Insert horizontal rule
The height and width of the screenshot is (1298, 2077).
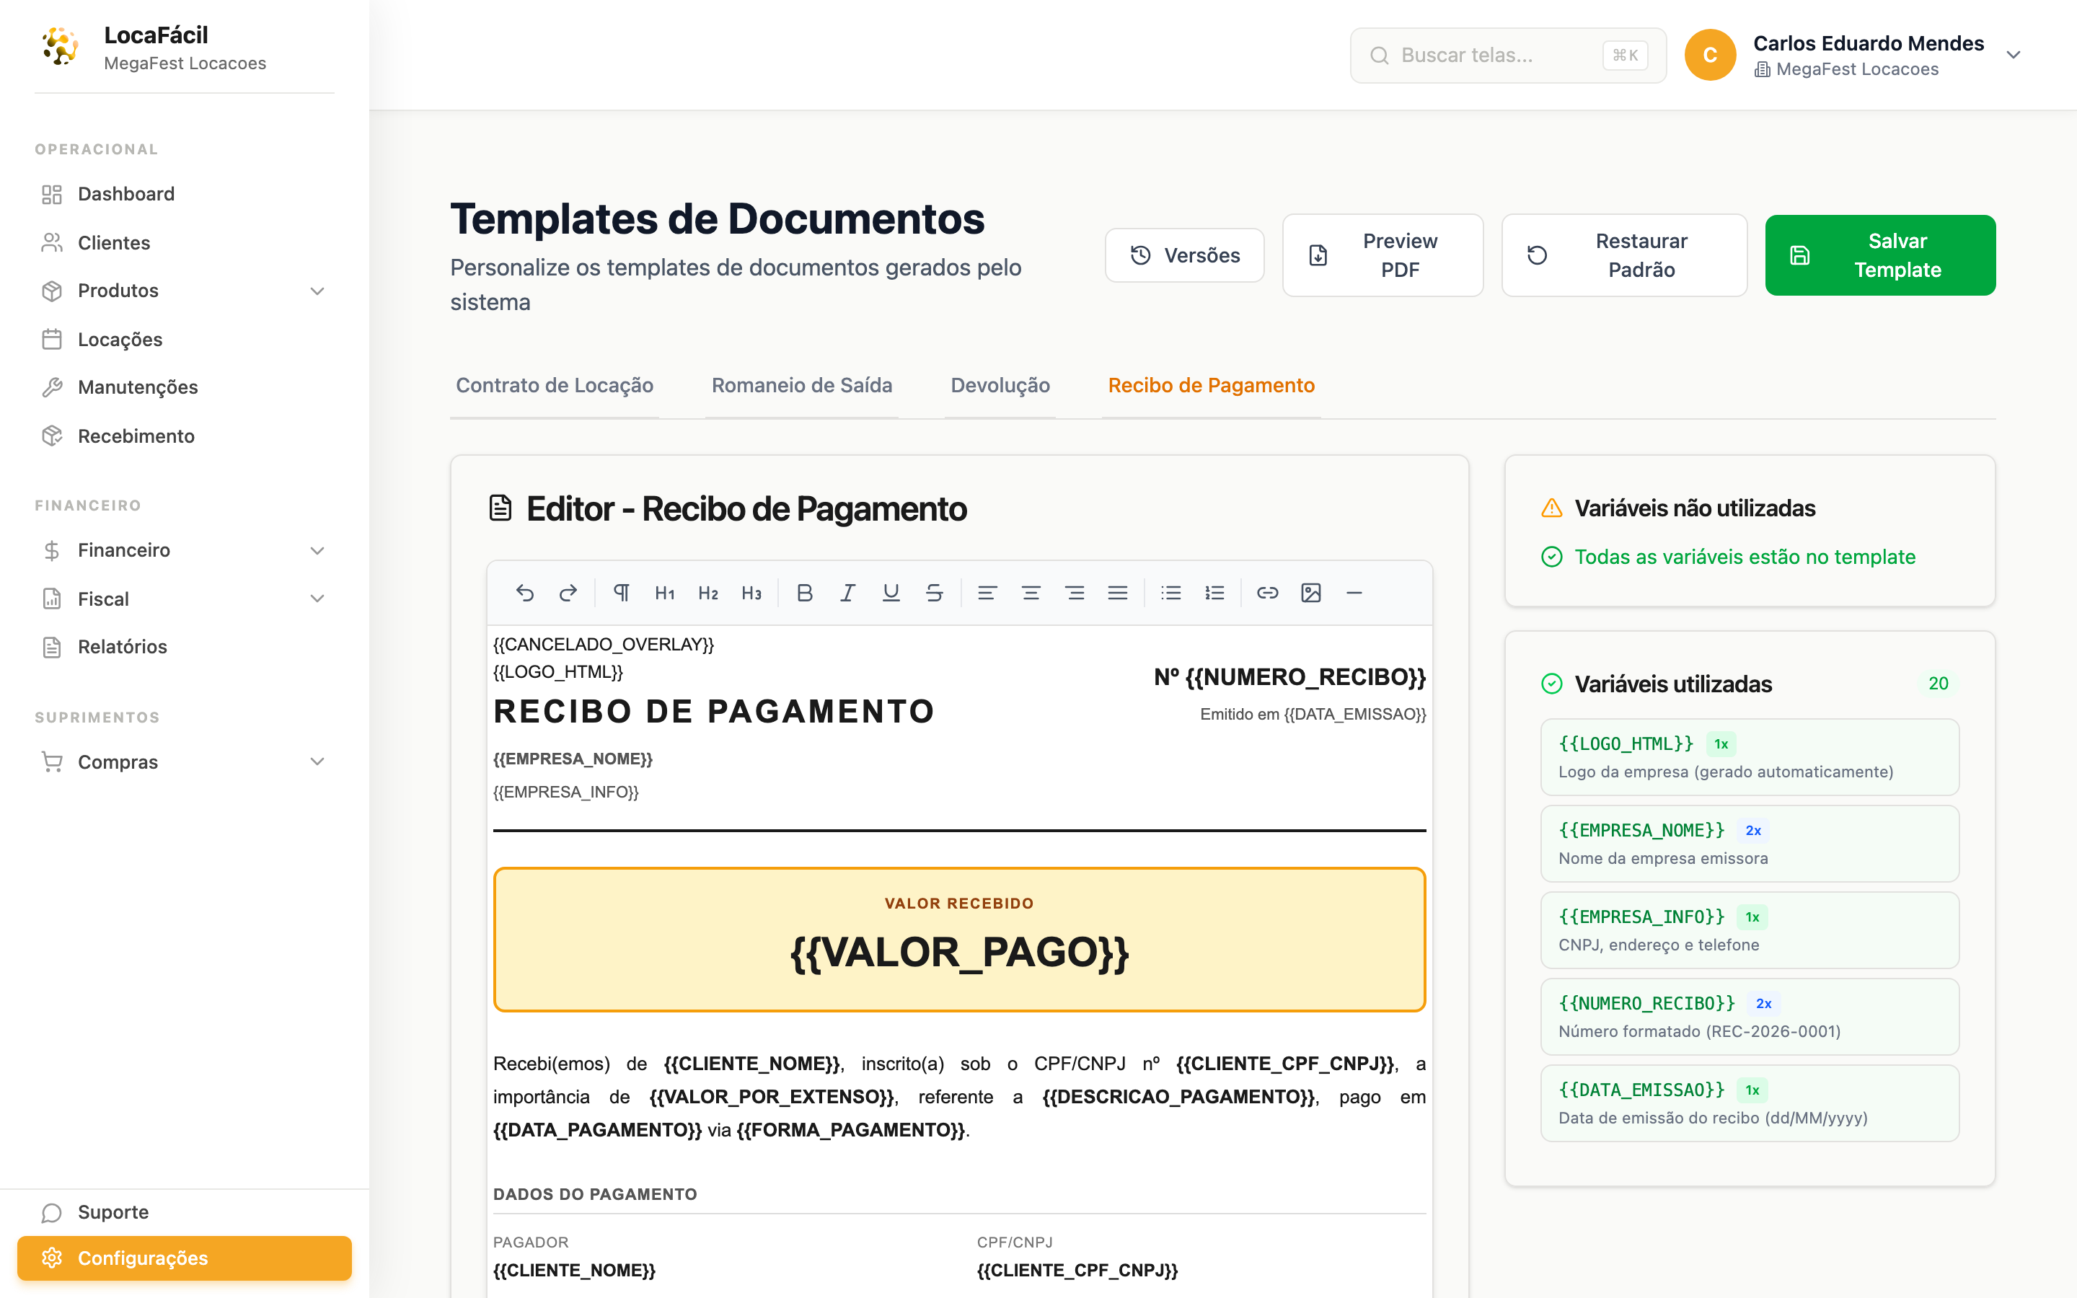coord(1354,592)
